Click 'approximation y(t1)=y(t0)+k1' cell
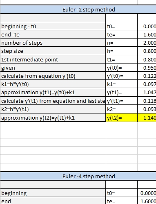The width and height of the screenshot is (156, 204). [53, 93]
